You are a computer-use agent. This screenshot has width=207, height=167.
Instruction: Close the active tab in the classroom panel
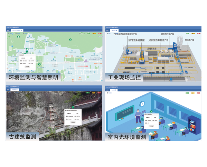115,90
